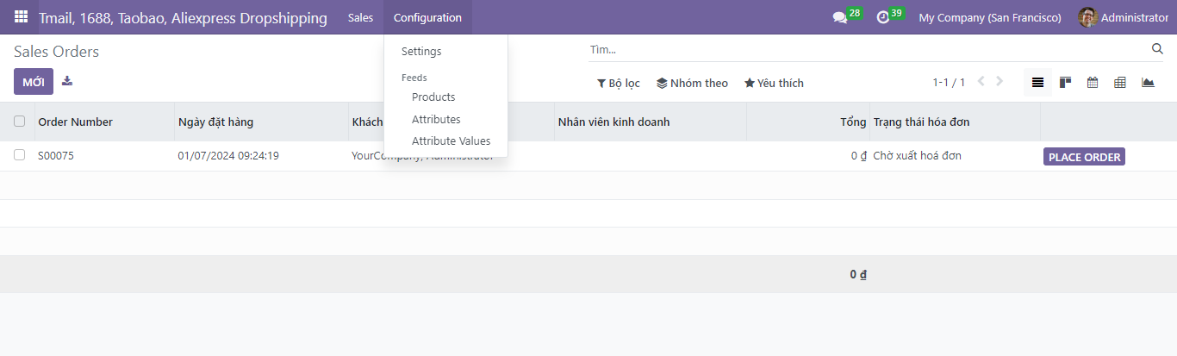Switch to kanban view
Viewport: 1177px width, 356px height.
[x=1065, y=83]
